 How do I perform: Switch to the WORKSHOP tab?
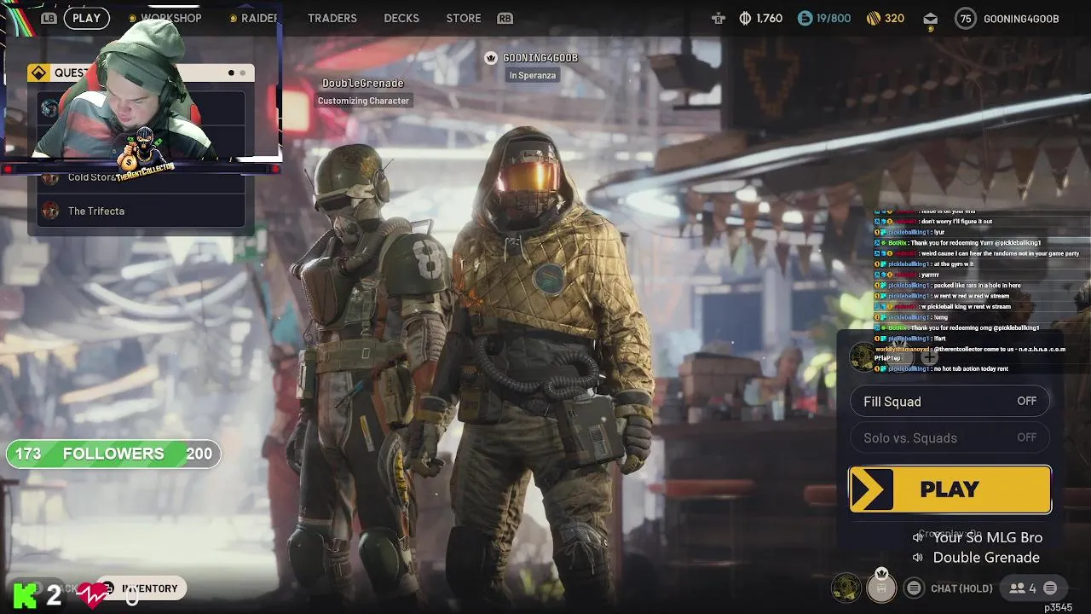(x=170, y=18)
